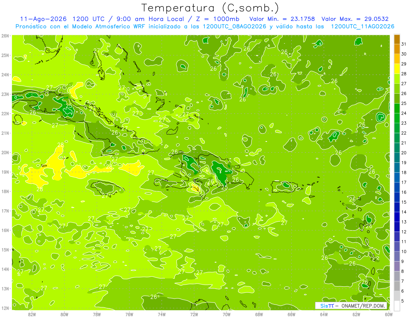Click the longitude axis label "70W"
The height and width of the screenshot is (319, 413).
[227, 314]
